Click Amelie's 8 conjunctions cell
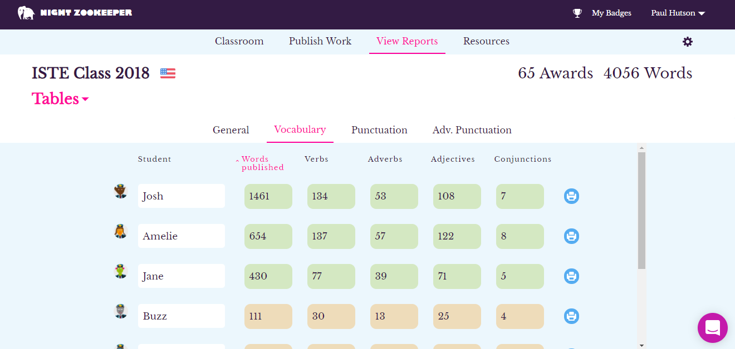 click(x=520, y=236)
